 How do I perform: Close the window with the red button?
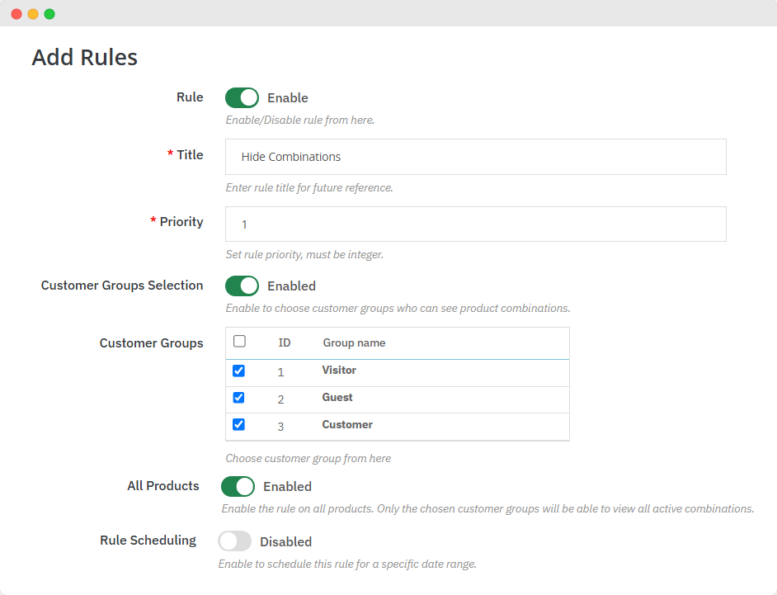16,14
